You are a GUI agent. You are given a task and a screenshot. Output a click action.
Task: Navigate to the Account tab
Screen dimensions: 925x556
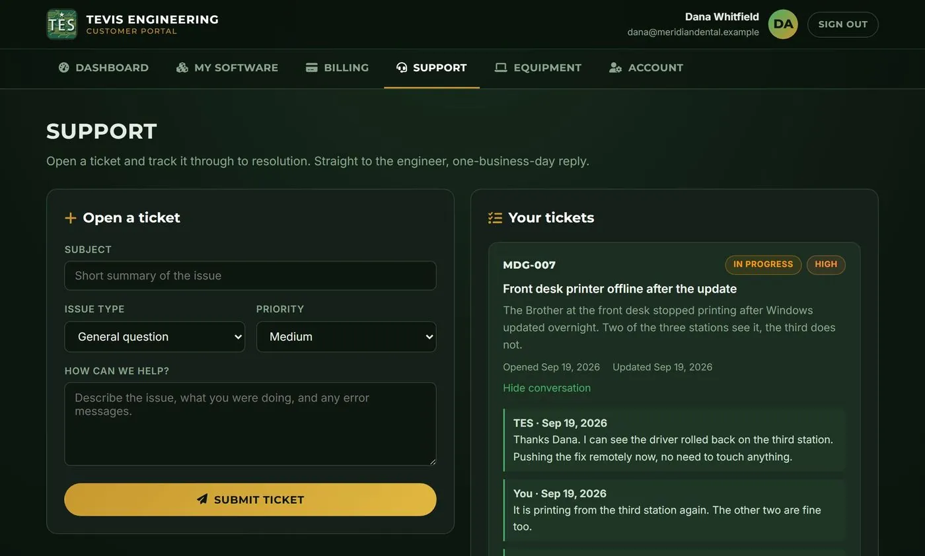(646, 67)
